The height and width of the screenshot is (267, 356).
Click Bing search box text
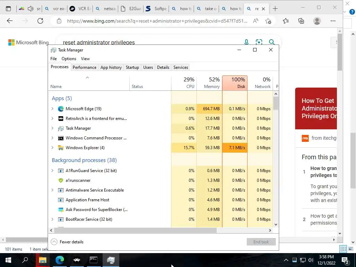tap(99, 42)
